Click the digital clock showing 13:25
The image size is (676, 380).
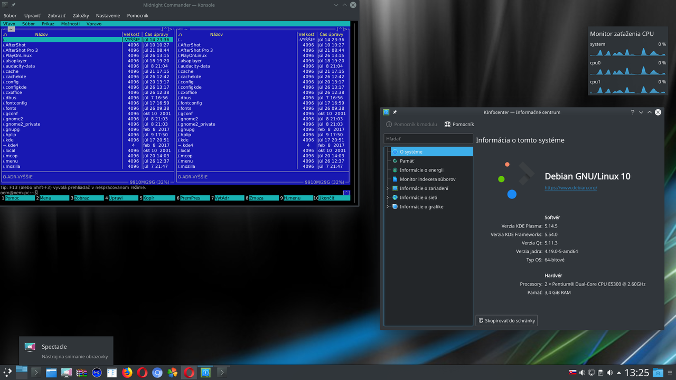(x=637, y=373)
